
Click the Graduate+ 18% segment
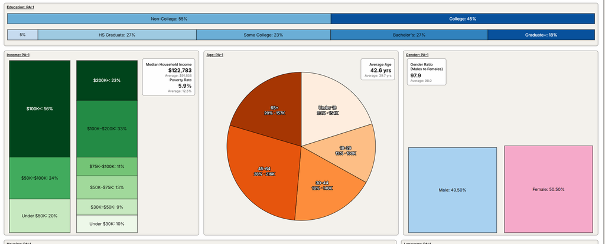pyautogui.click(x=541, y=35)
